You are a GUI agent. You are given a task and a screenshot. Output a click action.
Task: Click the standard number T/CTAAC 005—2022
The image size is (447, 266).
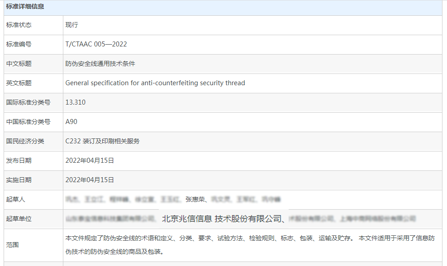coord(96,44)
